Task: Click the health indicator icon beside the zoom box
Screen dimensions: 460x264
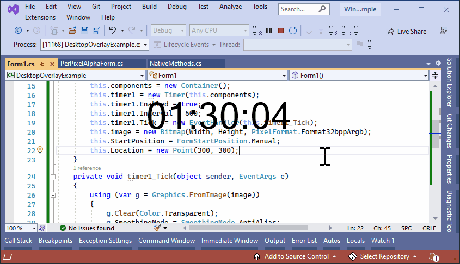Action: coord(42,228)
